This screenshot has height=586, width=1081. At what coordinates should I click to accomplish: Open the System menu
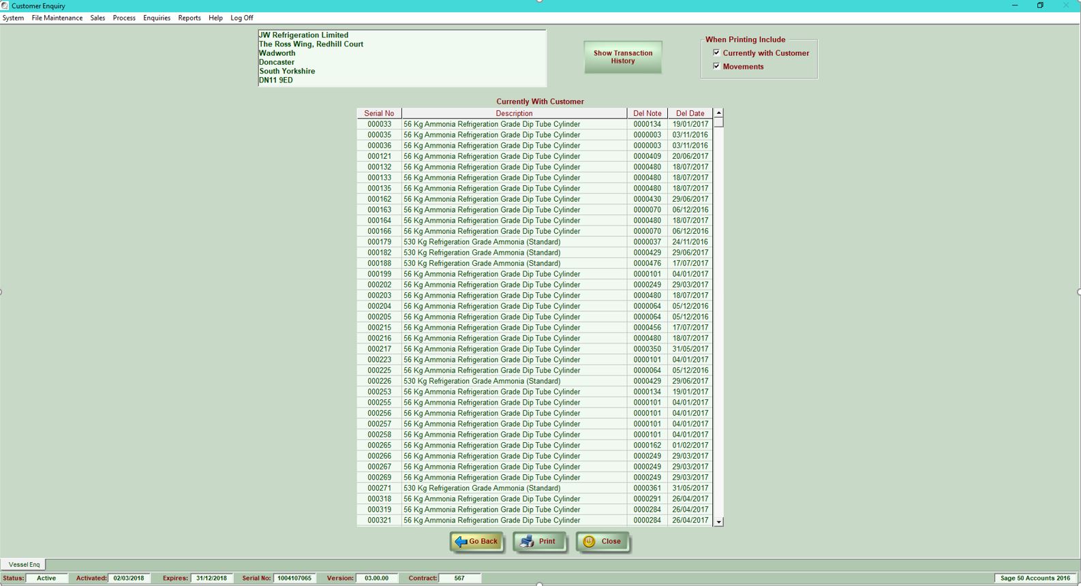point(13,18)
